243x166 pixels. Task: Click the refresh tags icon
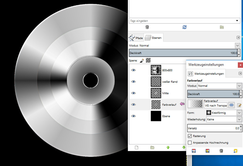(184, 27)
